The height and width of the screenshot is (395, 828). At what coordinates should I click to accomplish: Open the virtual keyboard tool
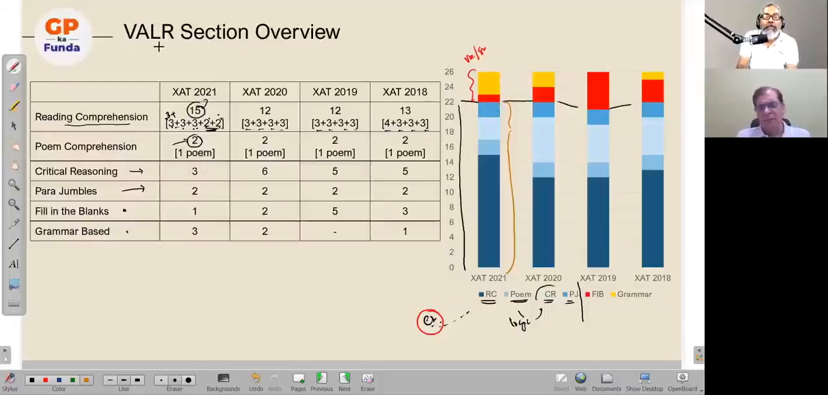pos(14,303)
